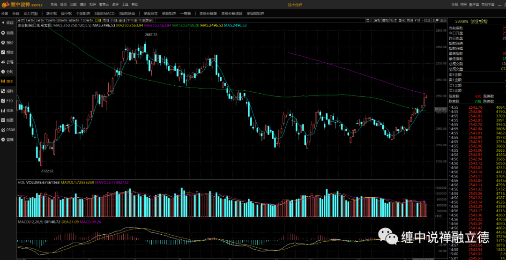Select 3级别MACD in the toolbar

point(104,14)
